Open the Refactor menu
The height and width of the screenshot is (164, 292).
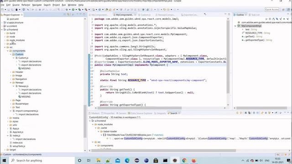pos(26,5)
